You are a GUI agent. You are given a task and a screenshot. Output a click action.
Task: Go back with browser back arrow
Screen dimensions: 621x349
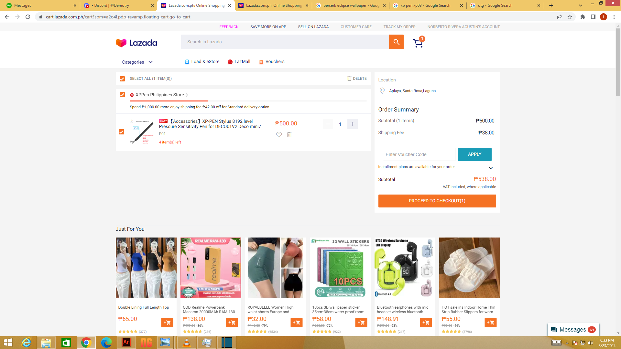[7, 17]
